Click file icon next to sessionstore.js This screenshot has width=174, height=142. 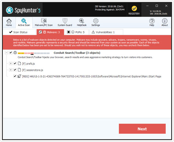point(19,70)
